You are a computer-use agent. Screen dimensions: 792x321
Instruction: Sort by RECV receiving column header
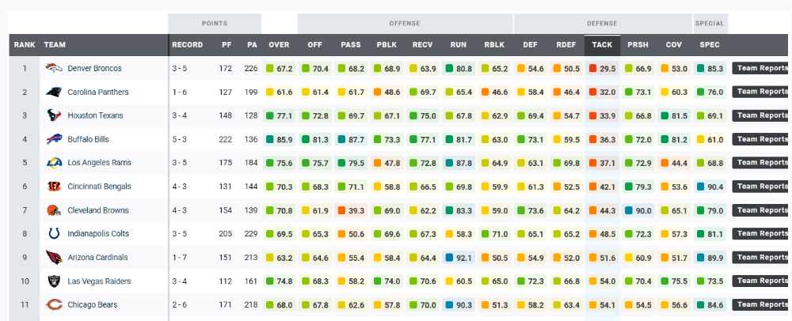(422, 45)
